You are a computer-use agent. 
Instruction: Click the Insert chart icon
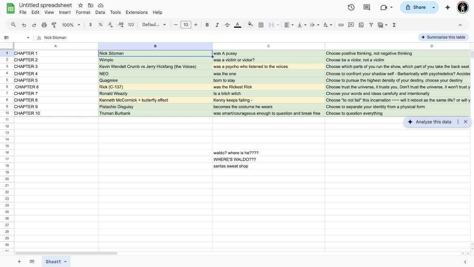(361, 25)
